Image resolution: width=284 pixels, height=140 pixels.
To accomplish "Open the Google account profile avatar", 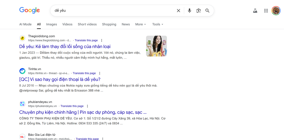I will click(x=276, y=11).
